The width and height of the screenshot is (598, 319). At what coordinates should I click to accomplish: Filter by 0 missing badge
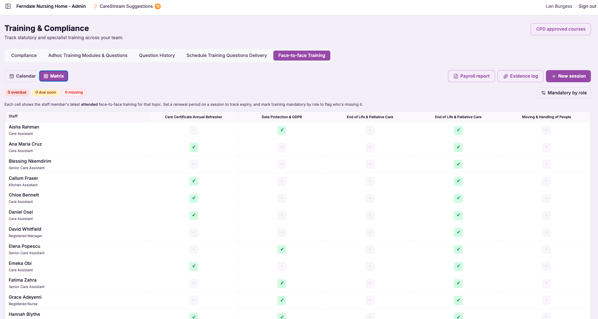point(74,93)
